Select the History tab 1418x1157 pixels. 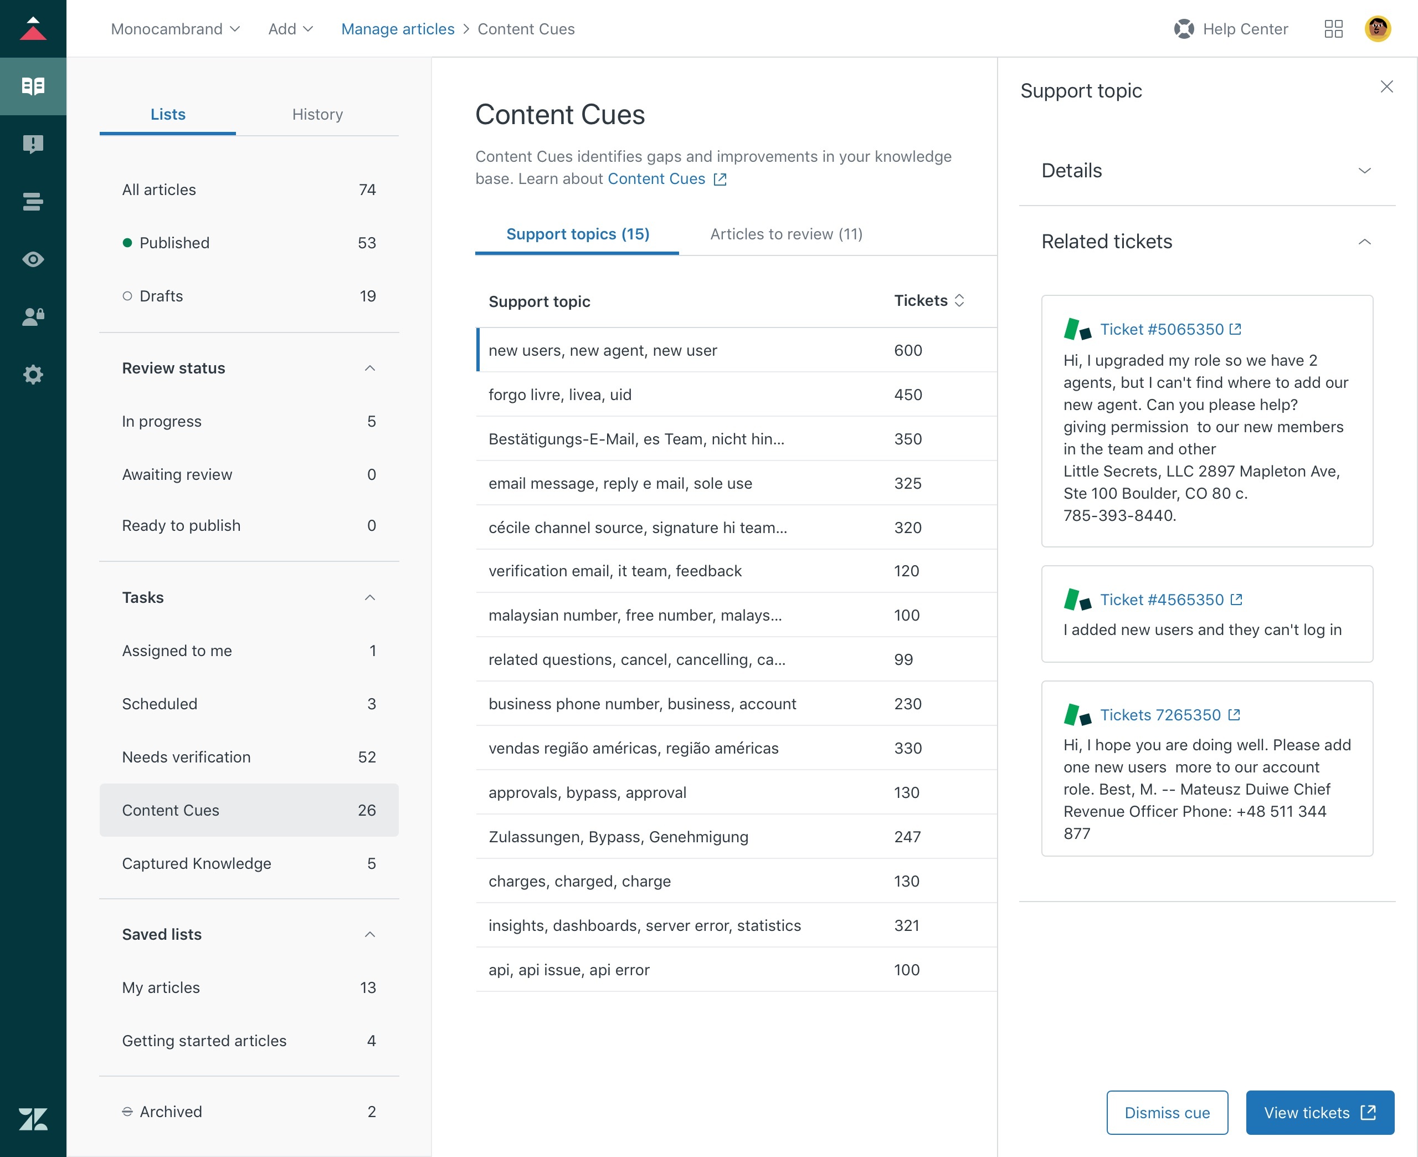pyautogui.click(x=317, y=114)
